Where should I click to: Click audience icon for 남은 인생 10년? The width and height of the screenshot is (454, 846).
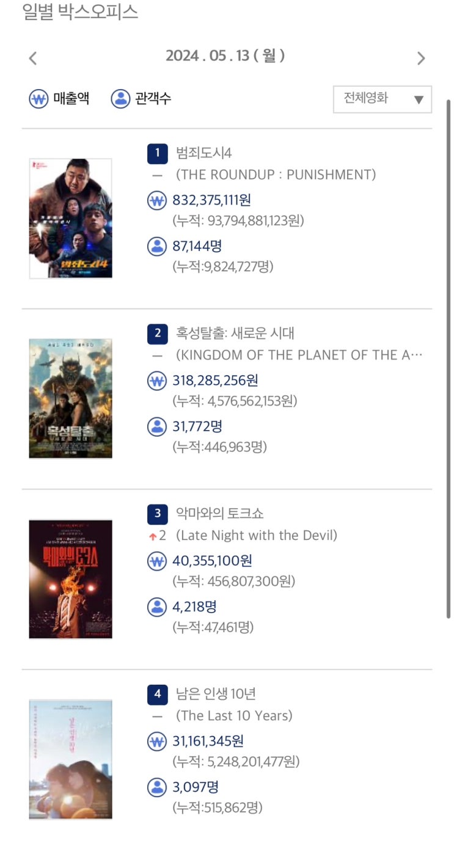(157, 787)
